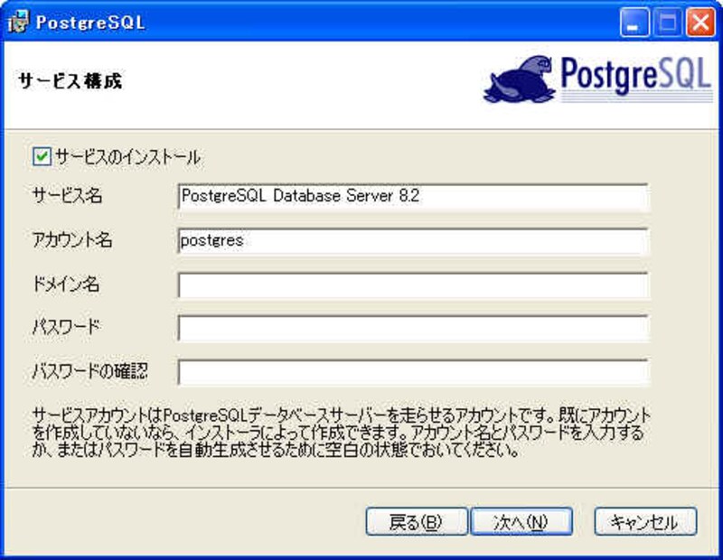Click the ドメイン名 label
Screen dimensions: 723x560
[66, 284]
